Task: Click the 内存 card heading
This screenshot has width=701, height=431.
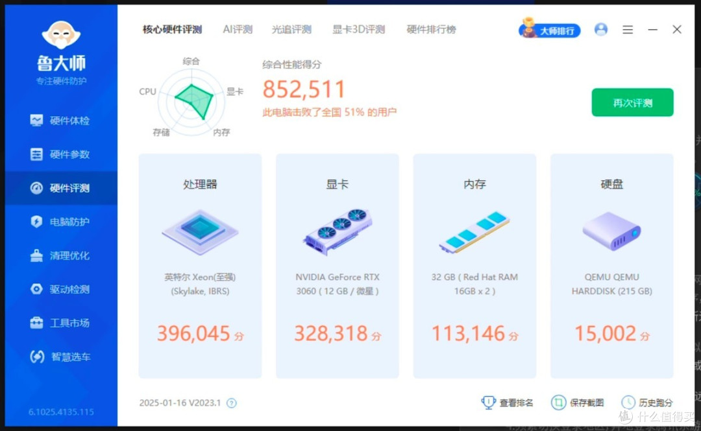Action: (x=474, y=184)
